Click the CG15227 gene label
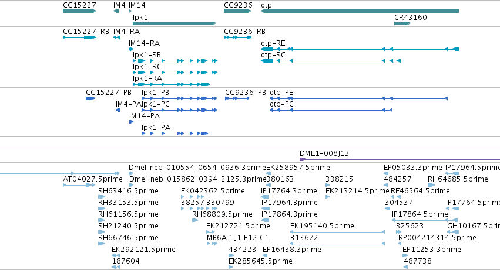This screenshot has width=500, height=270. (x=79, y=5)
